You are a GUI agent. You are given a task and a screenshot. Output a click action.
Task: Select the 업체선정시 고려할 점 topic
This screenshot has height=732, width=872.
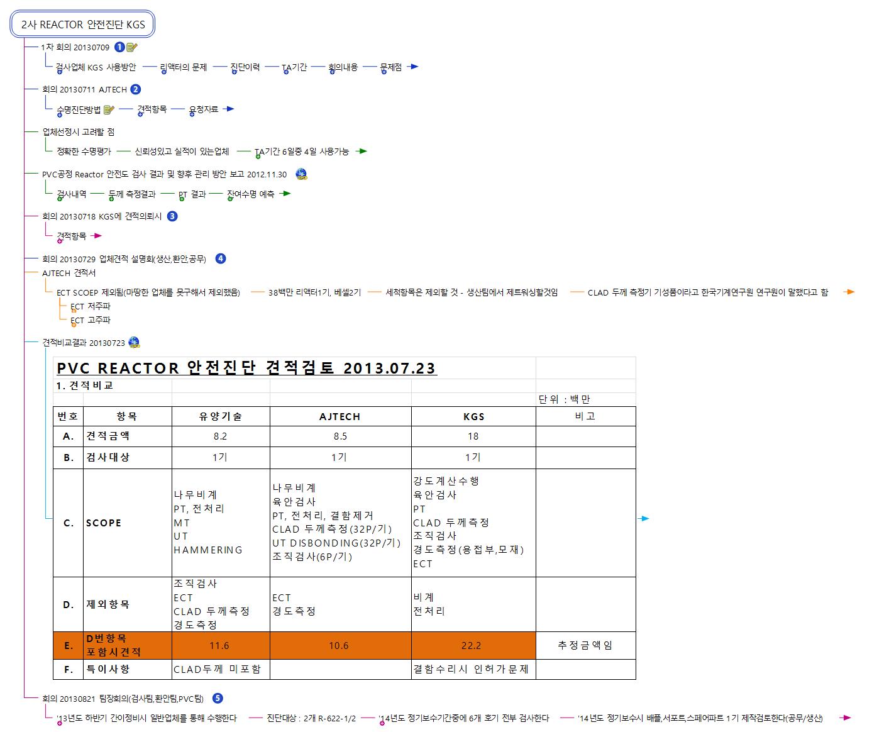point(78,132)
